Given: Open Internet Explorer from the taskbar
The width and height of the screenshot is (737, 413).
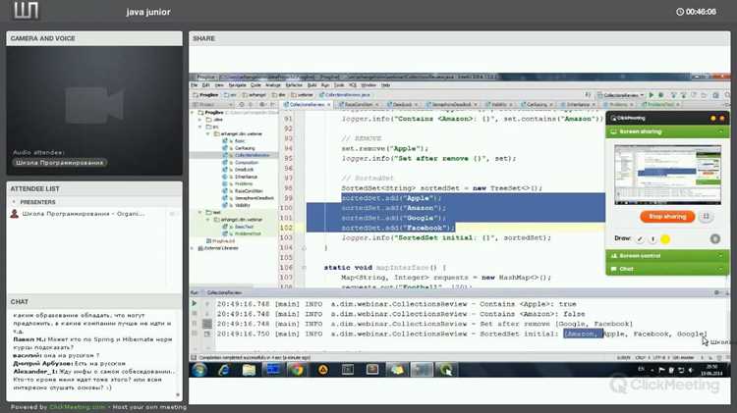Looking at the screenshot, I should 224,370.
